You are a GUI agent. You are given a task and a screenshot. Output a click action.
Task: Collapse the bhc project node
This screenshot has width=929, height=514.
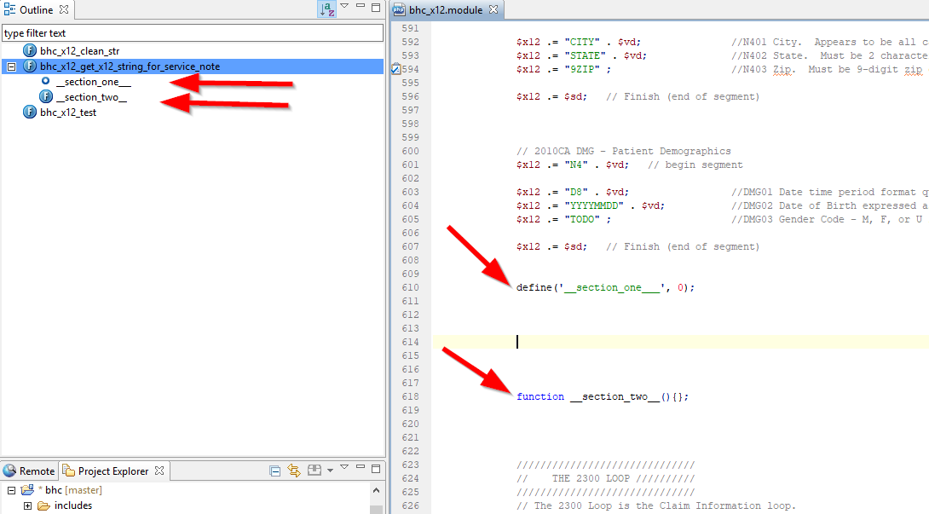(x=11, y=490)
